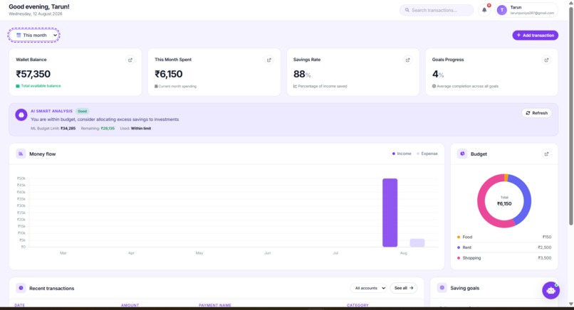
Task: Click the Aug income bar in chart
Action: (x=390, y=213)
